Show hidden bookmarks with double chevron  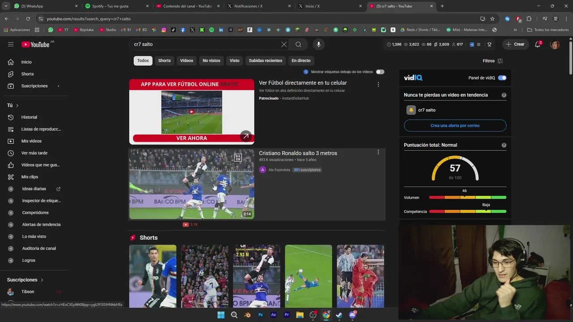pos(515,30)
